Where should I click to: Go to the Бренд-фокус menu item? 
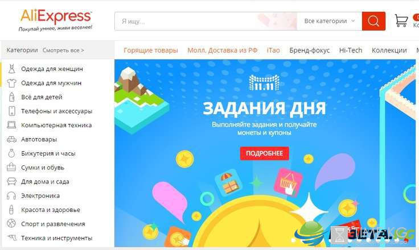pyautogui.click(x=310, y=51)
